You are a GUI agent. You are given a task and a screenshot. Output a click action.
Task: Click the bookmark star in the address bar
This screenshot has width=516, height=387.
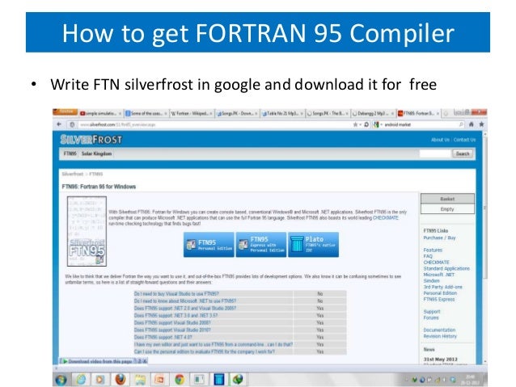[x=355, y=124]
